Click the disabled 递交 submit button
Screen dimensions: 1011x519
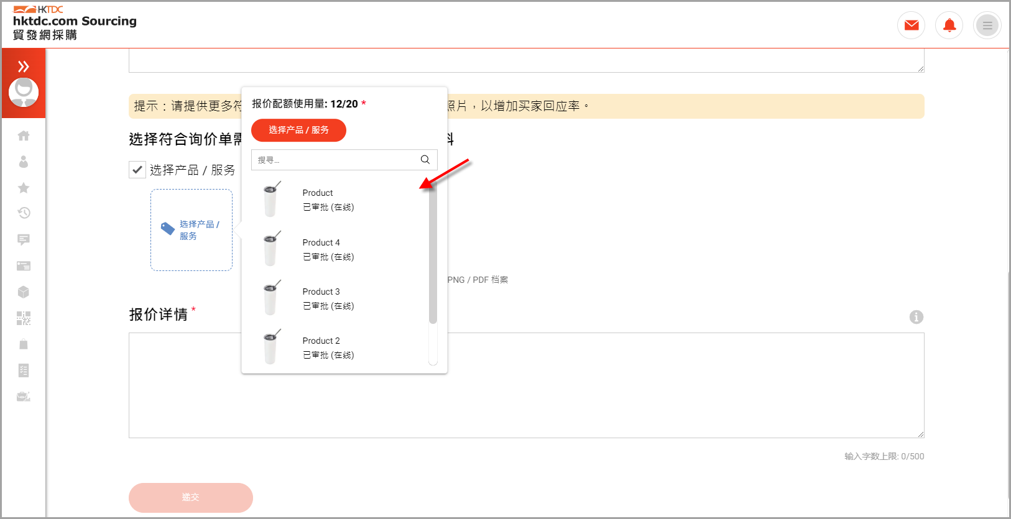click(x=191, y=497)
